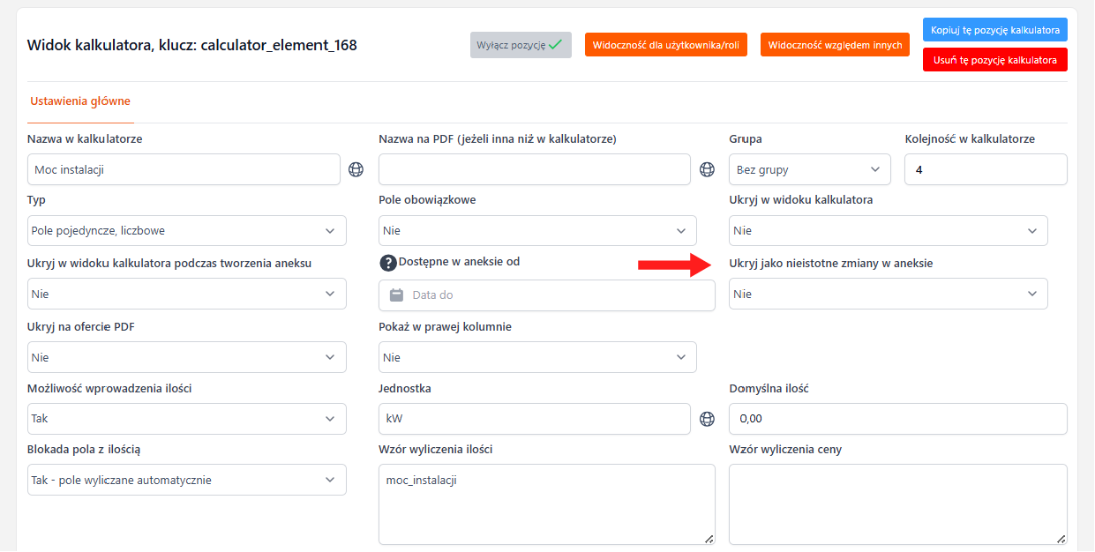Open Blokada pola z ilością dropdown

[x=186, y=481]
